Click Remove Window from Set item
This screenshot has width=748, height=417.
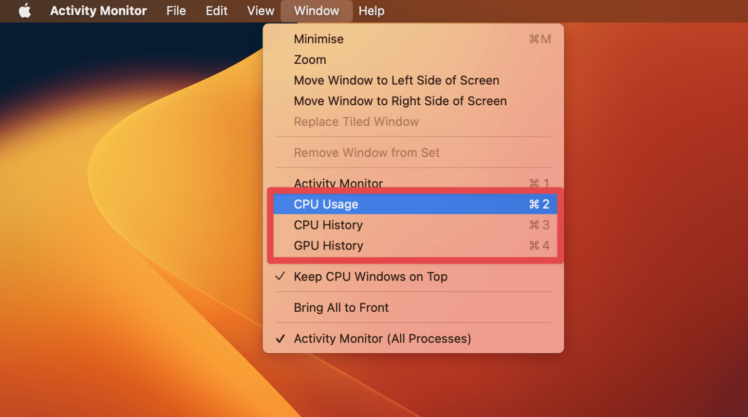click(x=366, y=152)
